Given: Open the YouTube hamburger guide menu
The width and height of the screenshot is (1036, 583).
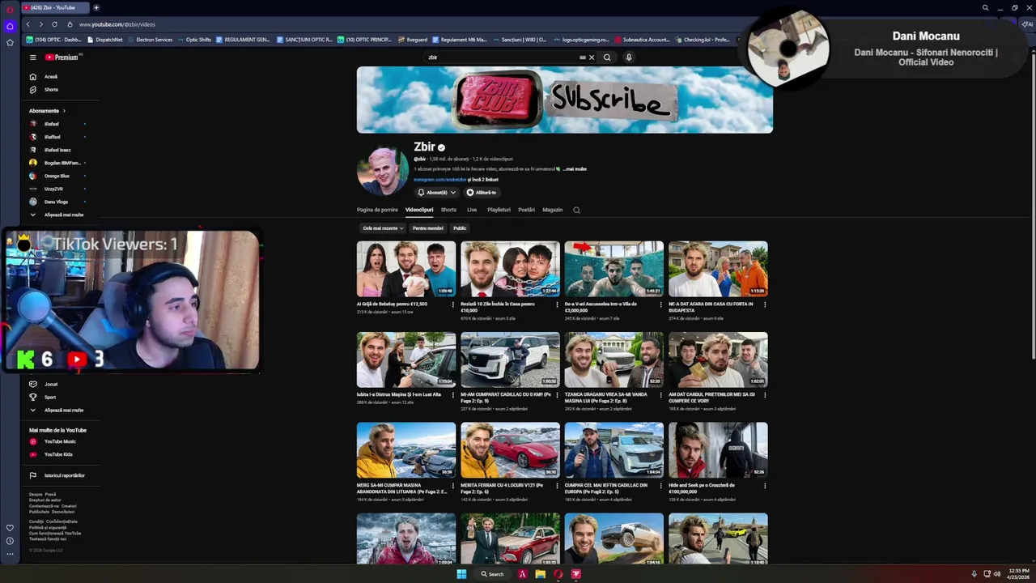Looking at the screenshot, I should [x=33, y=57].
